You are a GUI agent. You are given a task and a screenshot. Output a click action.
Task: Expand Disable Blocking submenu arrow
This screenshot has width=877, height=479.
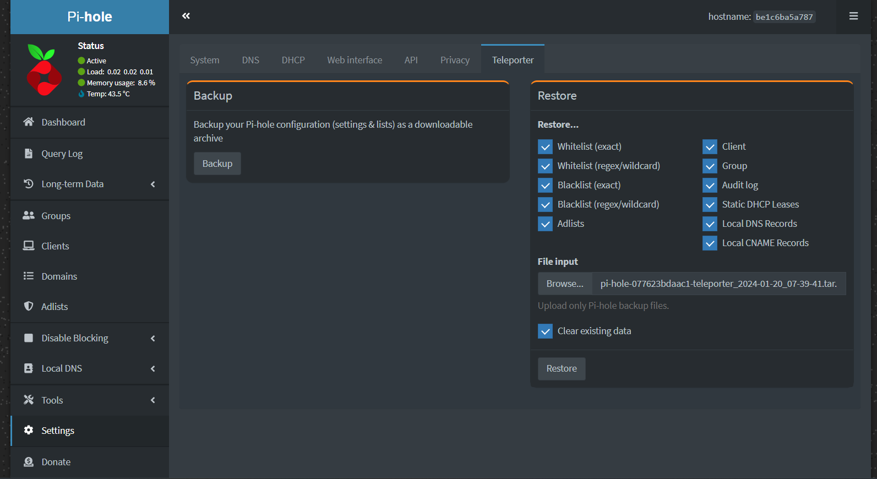pos(153,338)
